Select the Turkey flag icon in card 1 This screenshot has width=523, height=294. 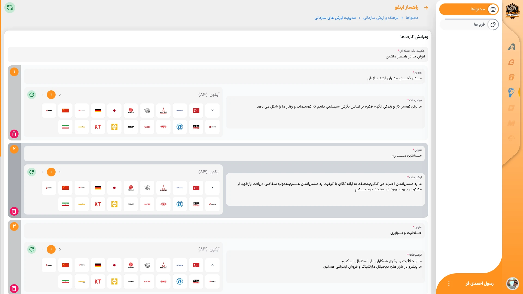click(196, 111)
